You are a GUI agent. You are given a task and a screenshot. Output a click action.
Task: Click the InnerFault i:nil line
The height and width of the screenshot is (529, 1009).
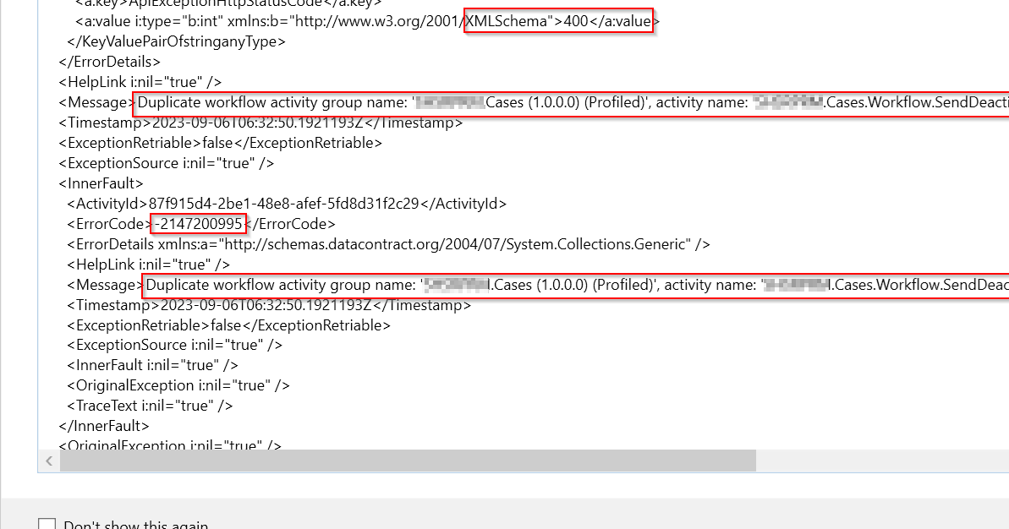152,365
